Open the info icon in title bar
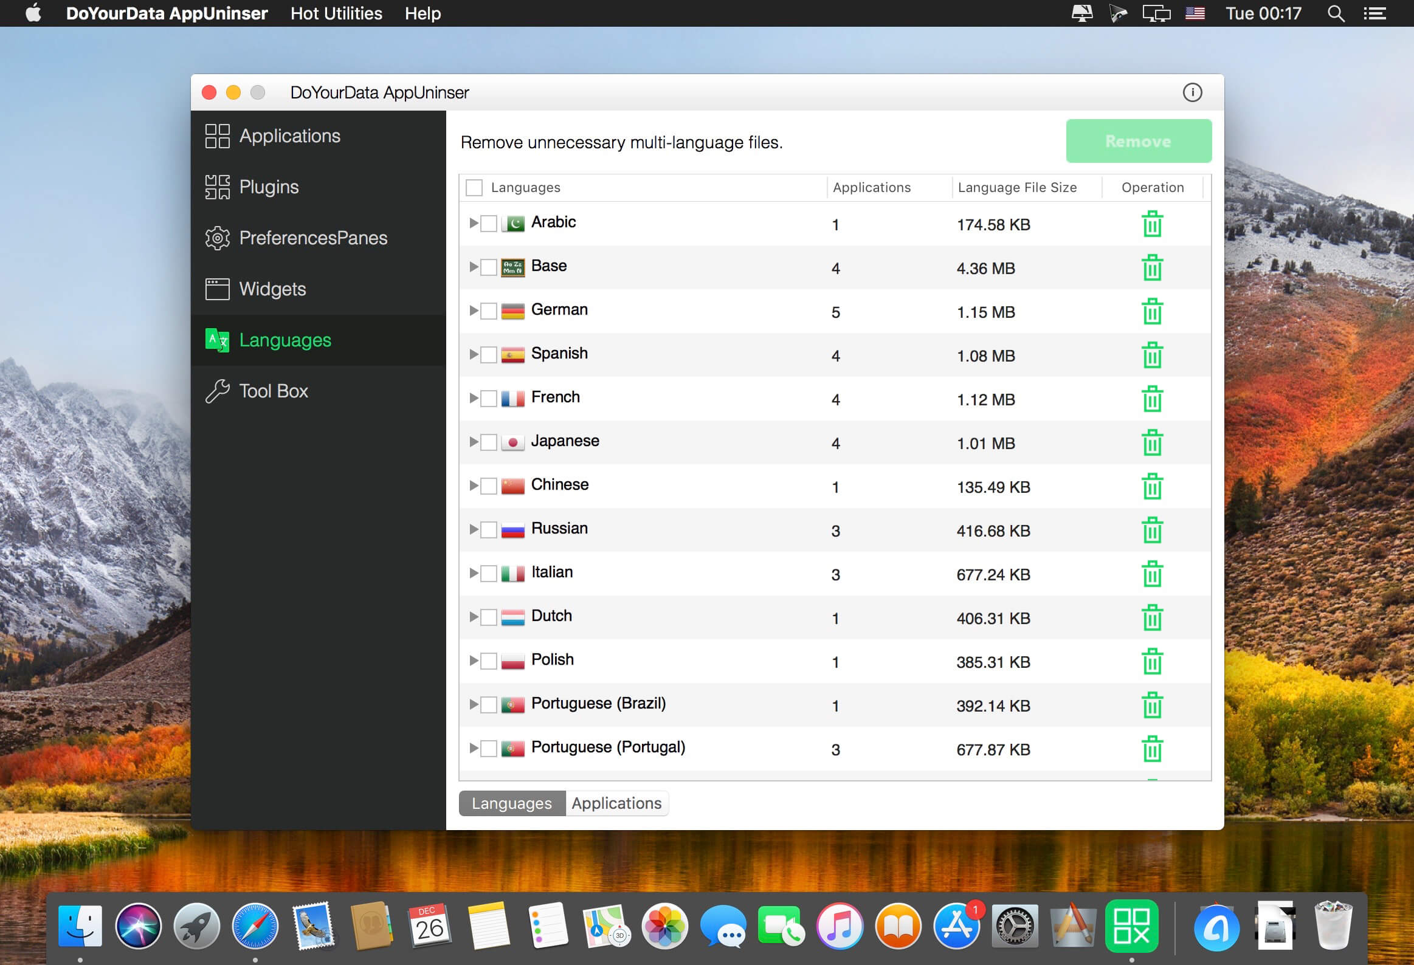This screenshot has height=965, width=1414. click(1192, 92)
